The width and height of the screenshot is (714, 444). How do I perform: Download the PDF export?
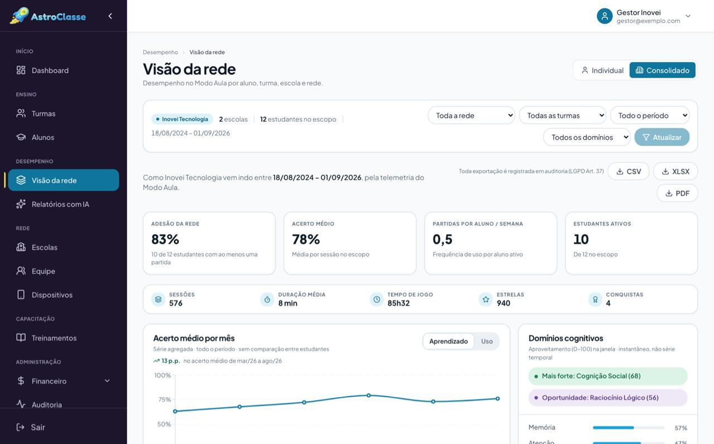pyautogui.click(x=677, y=193)
